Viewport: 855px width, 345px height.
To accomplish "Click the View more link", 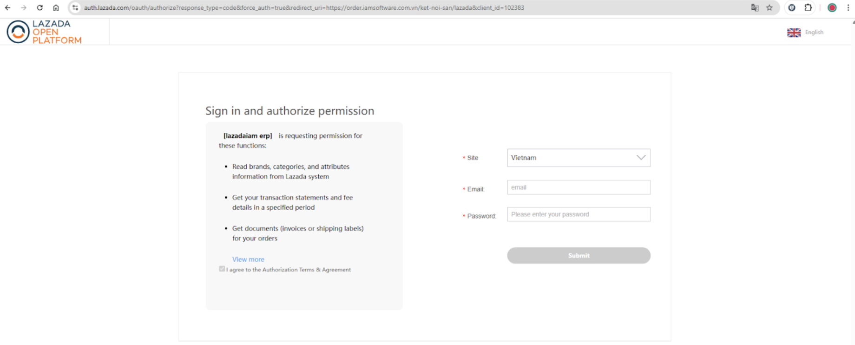I will click(x=248, y=259).
